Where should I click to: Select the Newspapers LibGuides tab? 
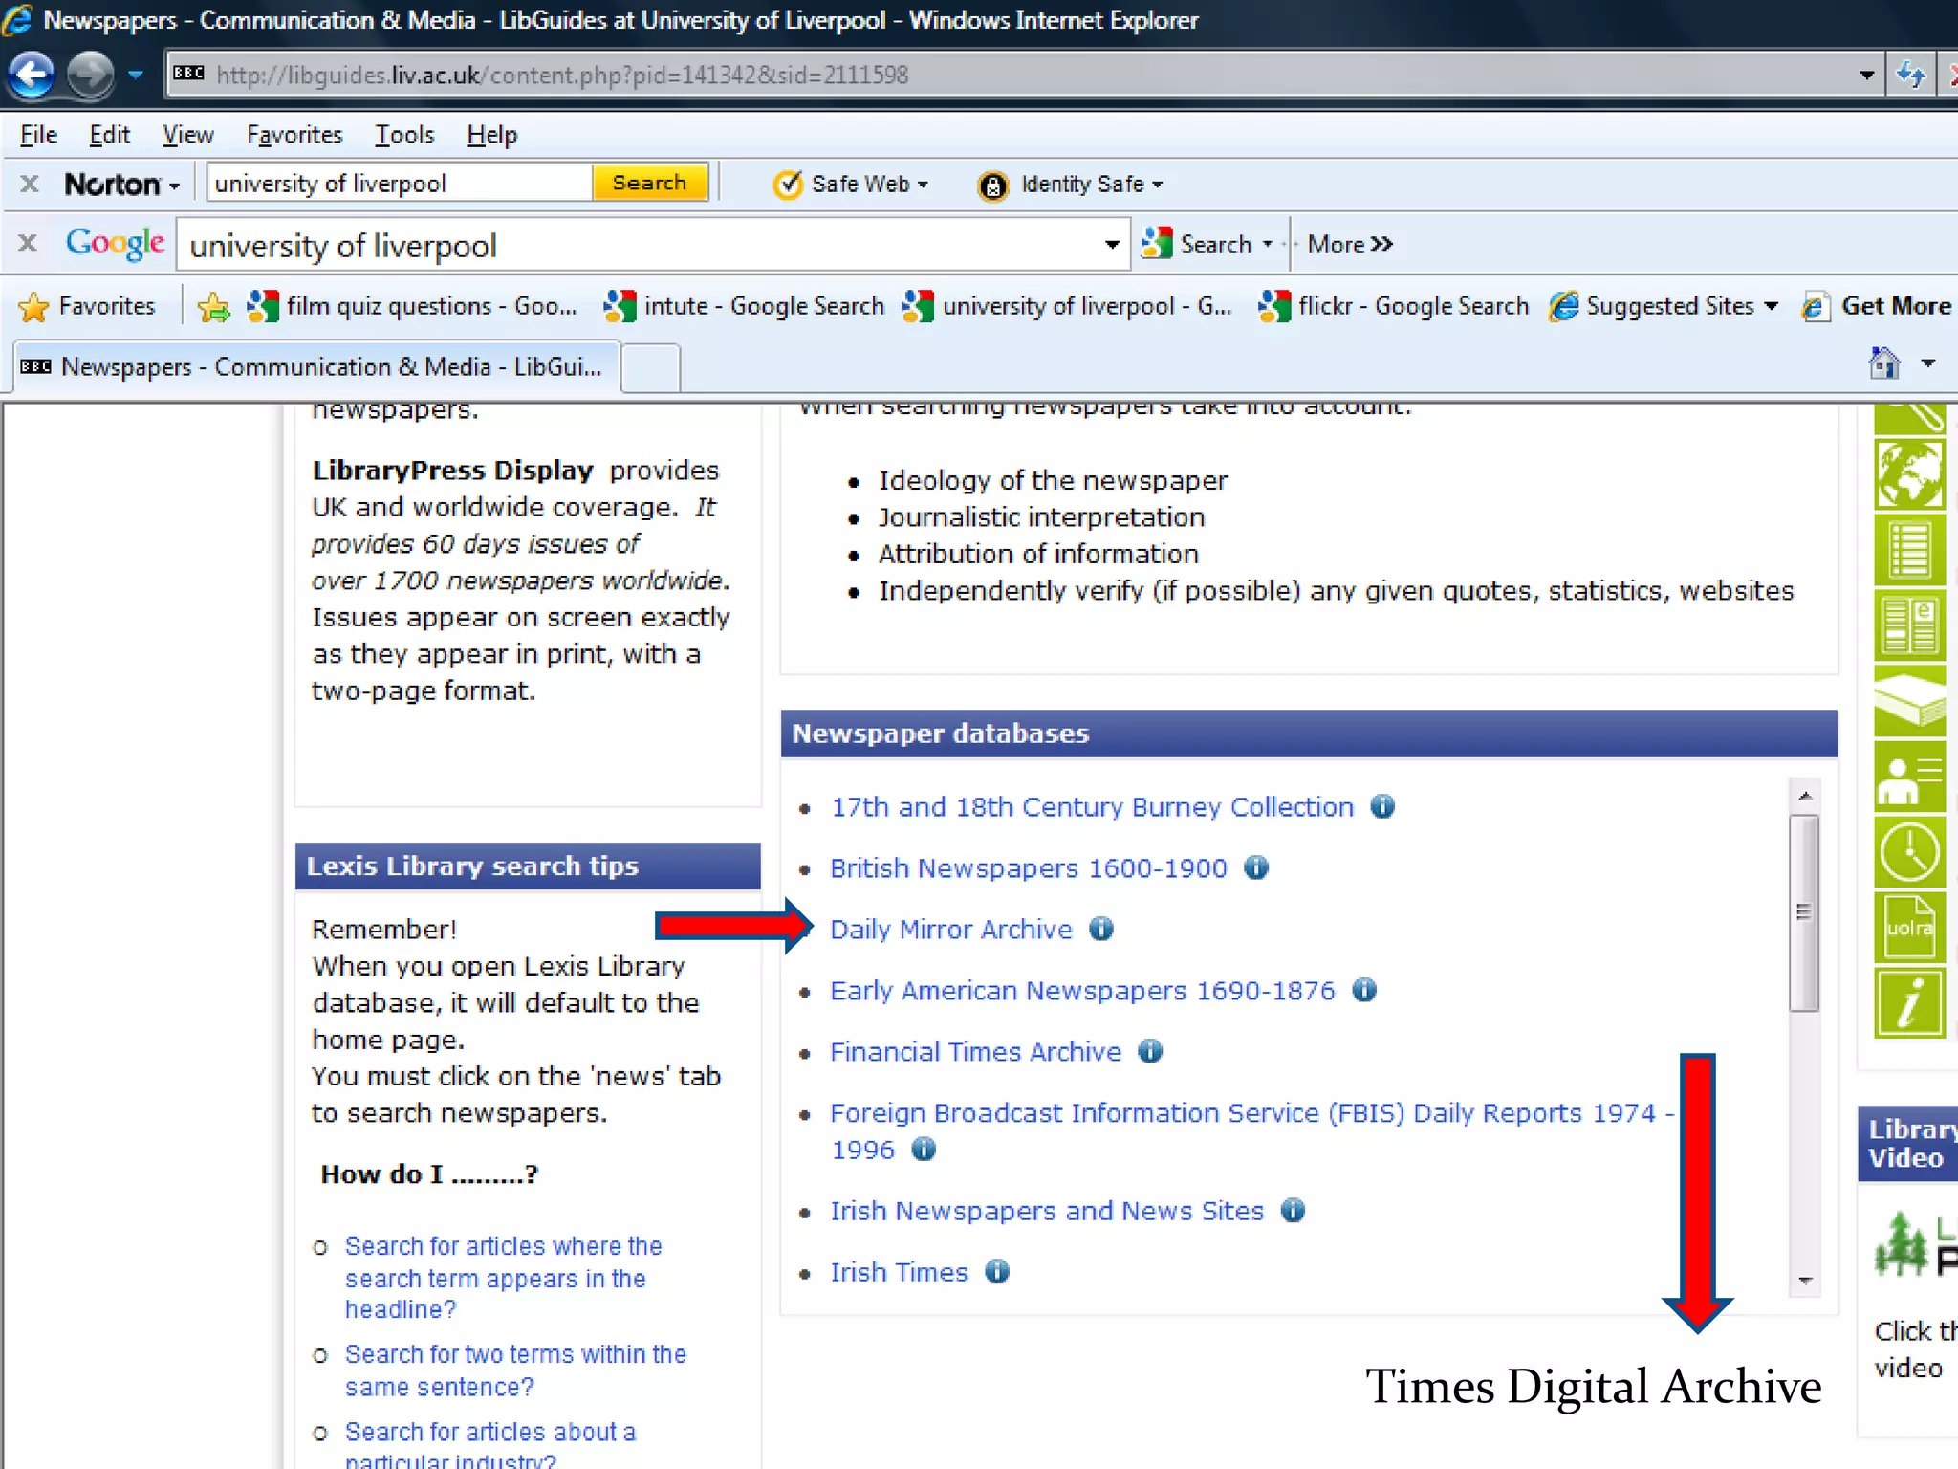pos(315,367)
